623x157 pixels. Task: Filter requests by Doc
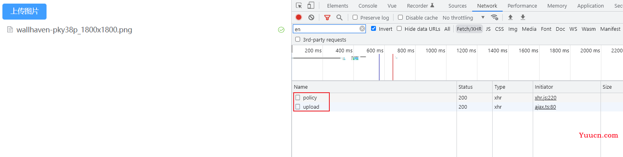click(x=560, y=29)
